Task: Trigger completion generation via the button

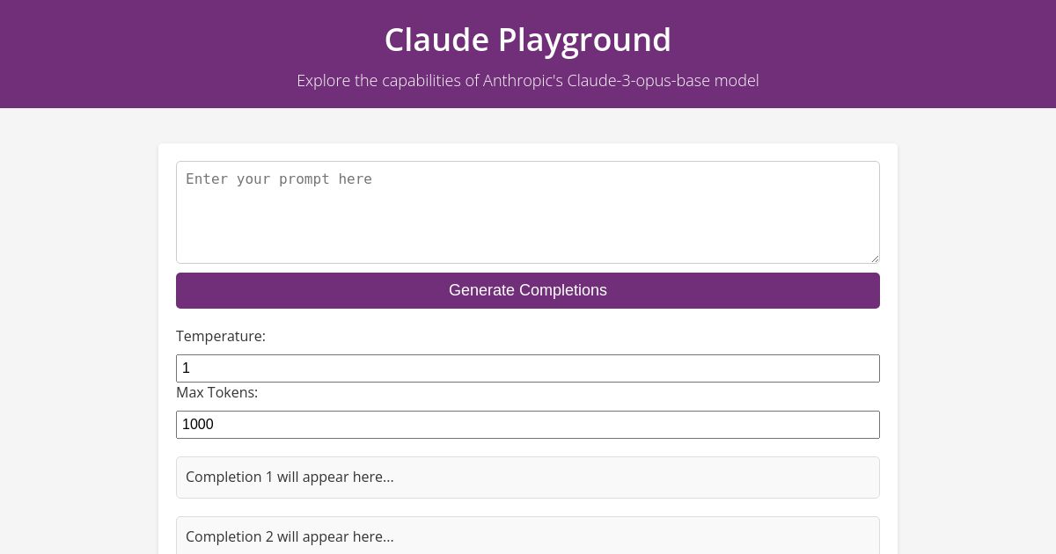Action: point(528,290)
